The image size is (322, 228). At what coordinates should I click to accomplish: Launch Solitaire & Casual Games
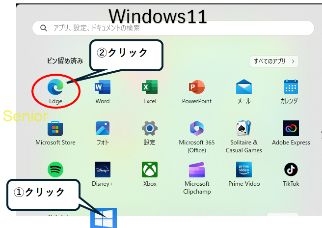244,128
